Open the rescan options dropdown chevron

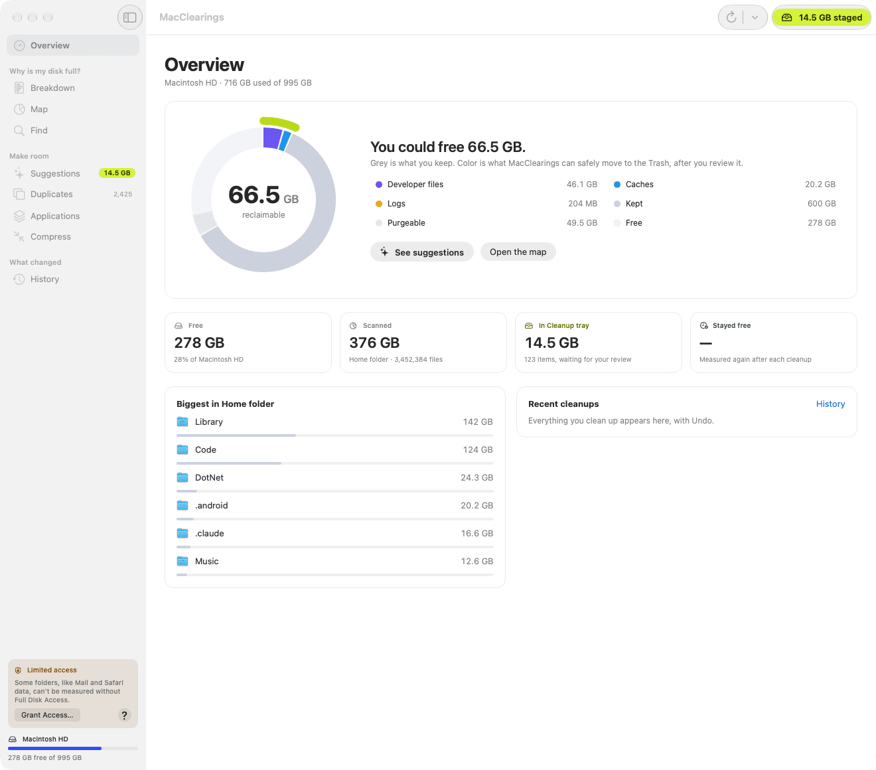click(x=755, y=17)
